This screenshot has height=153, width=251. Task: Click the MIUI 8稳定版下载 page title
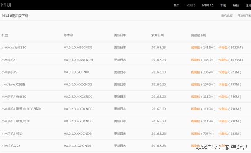(15, 16)
